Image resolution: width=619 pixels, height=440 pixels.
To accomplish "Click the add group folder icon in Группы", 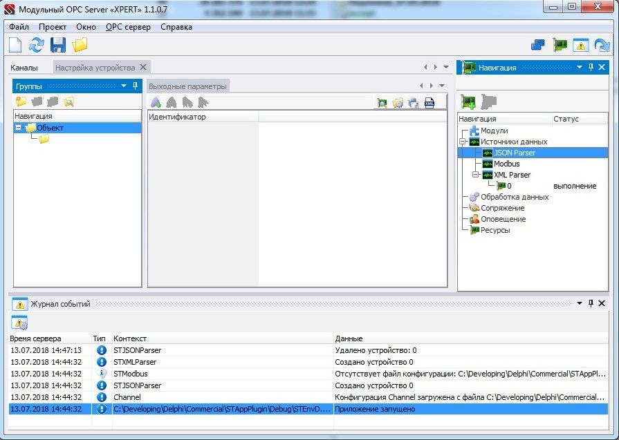I will (21, 102).
